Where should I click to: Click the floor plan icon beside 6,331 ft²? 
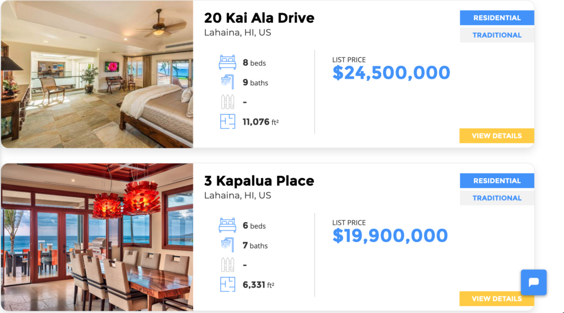click(227, 284)
